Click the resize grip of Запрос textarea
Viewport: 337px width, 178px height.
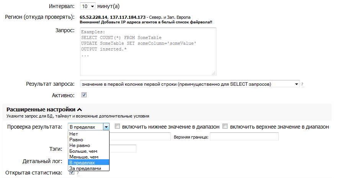pos(213,73)
